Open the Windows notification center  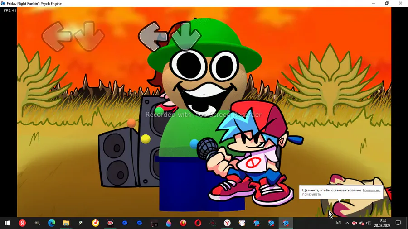[x=398, y=223]
